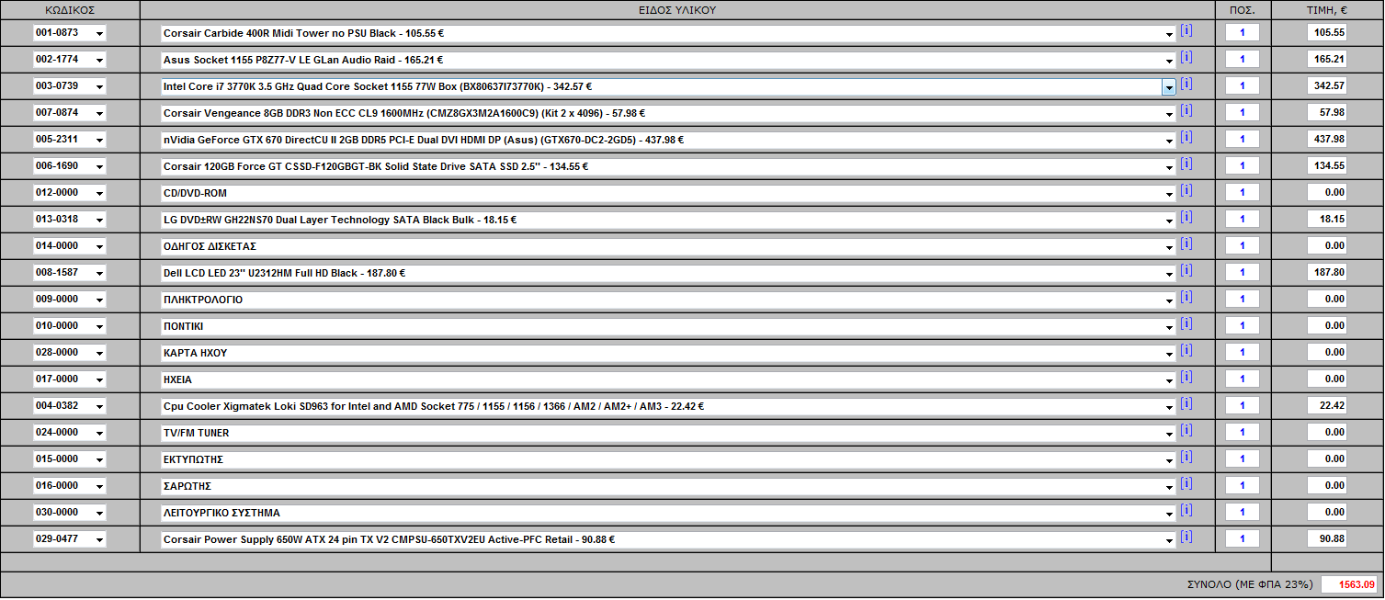1385x600 pixels.
Task: Expand the 003-0739 code dropdown
Action: (x=70, y=86)
